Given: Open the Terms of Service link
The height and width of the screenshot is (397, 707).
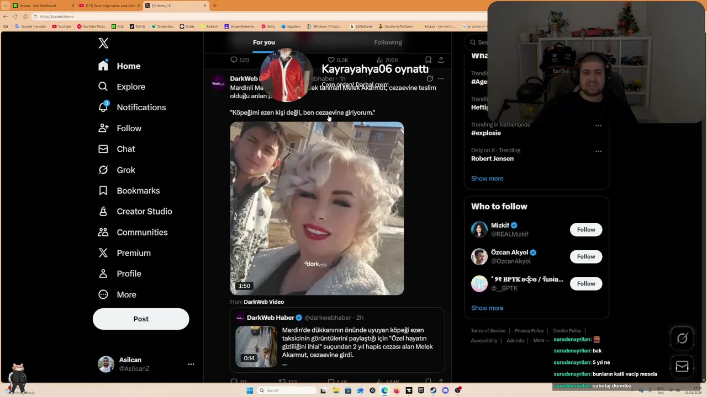Looking at the screenshot, I should tap(488, 331).
